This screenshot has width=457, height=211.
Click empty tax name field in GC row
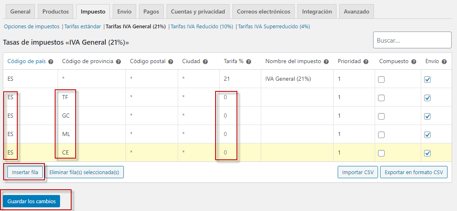point(297,116)
